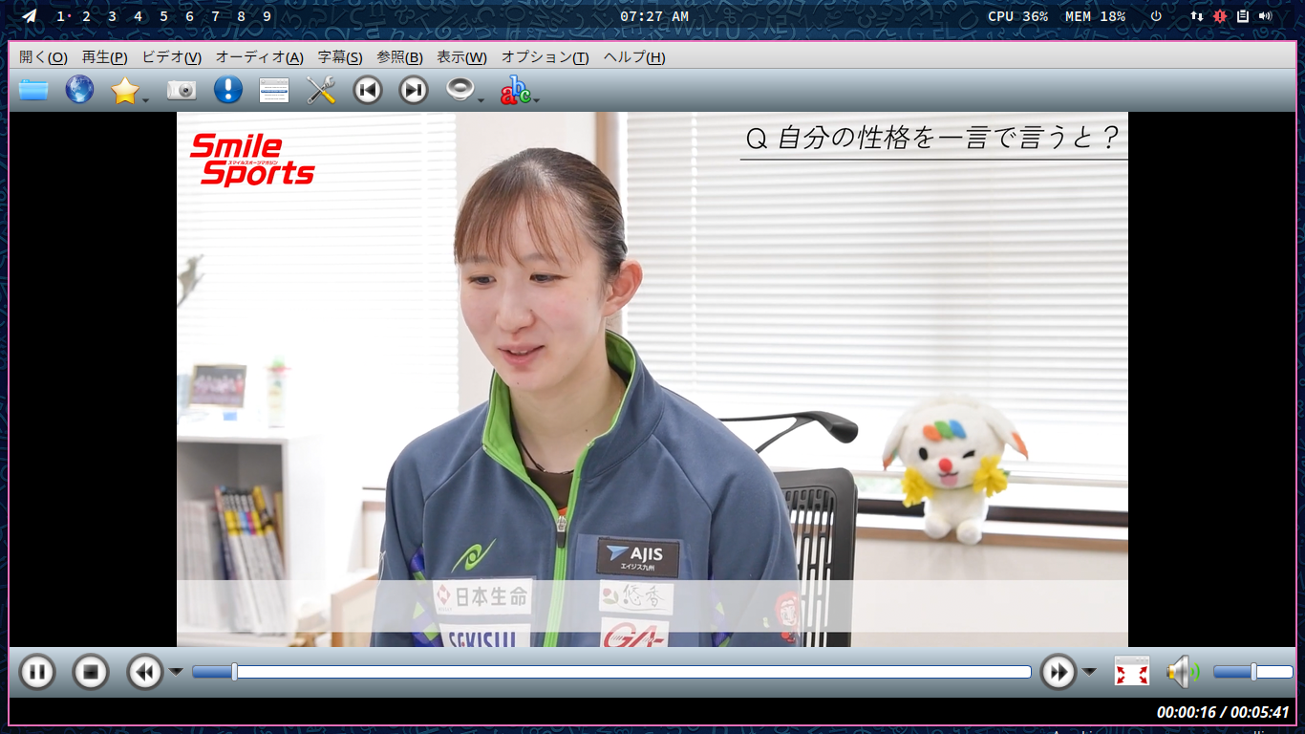Open the ビデオ(V) menu

[x=172, y=57]
